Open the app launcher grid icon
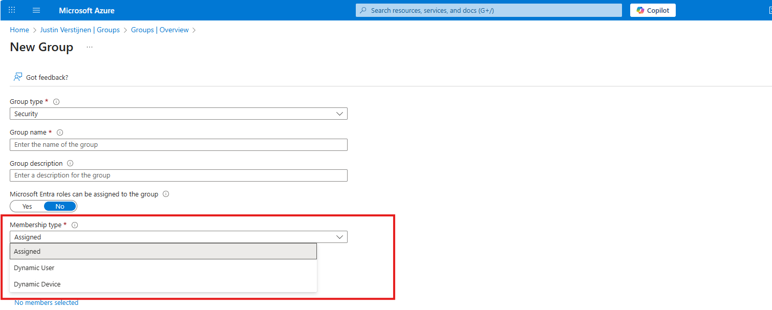Image resolution: width=772 pixels, height=310 pixels. tap(12, 10)
